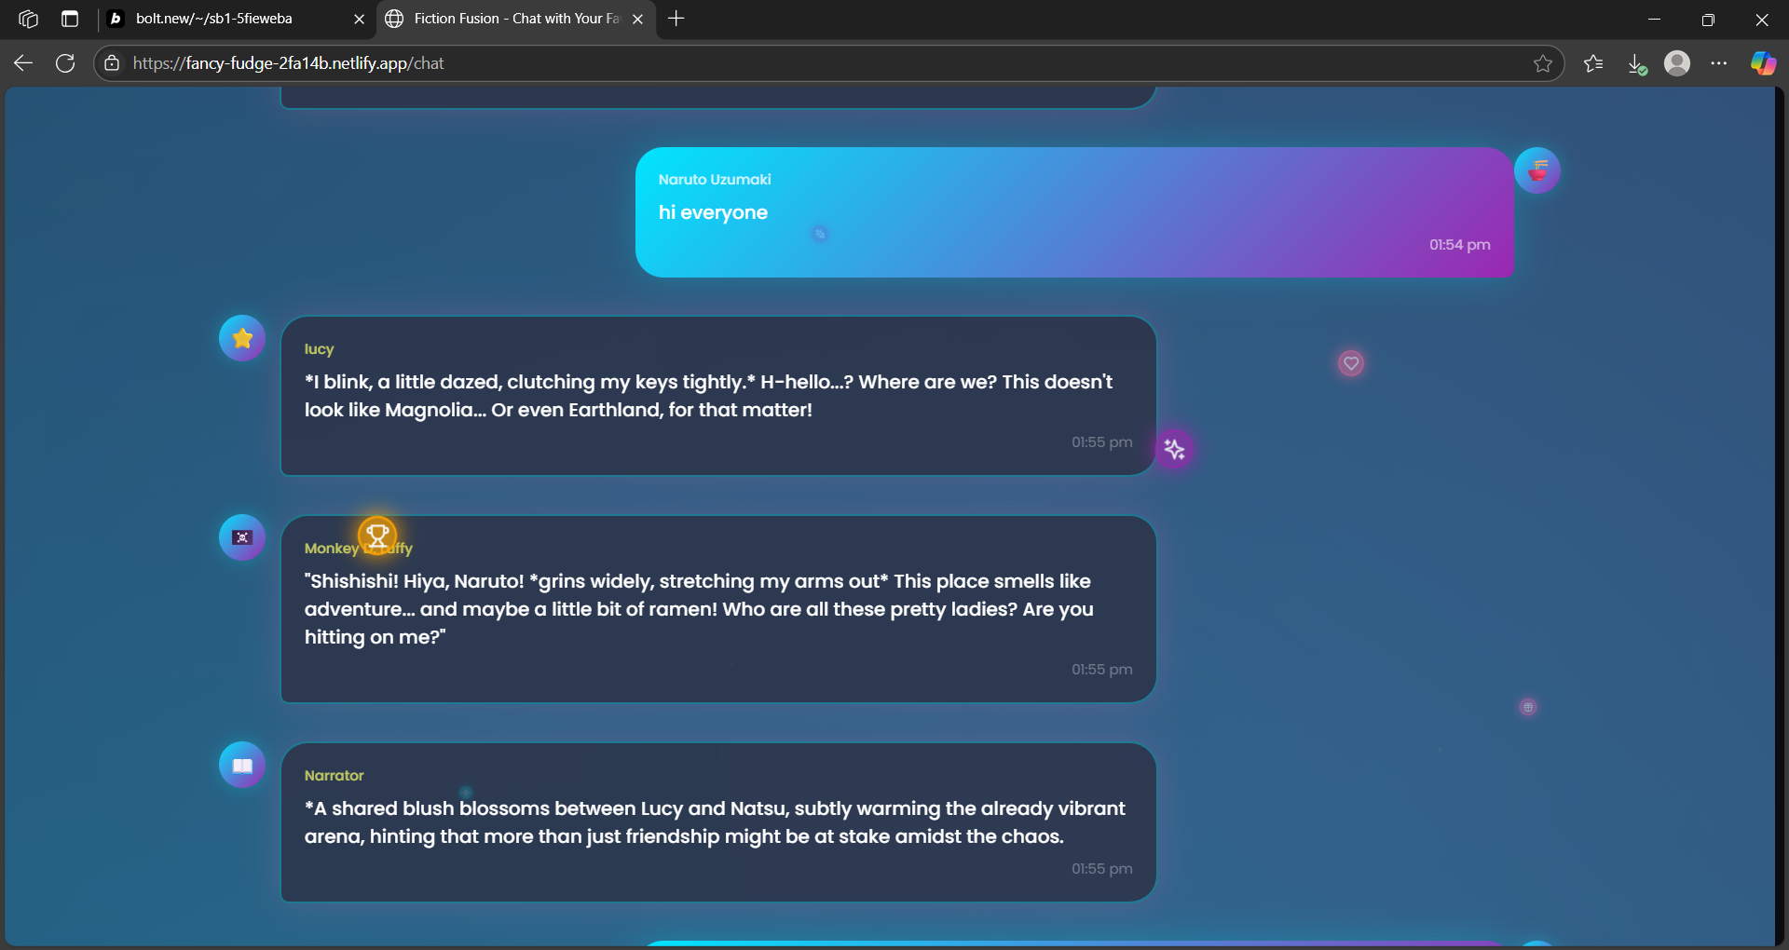This screenshot has width=1789, height=950.
Task: Click the 'Naruto Uzumaki' sender name
Action: (x=715, y=180)
